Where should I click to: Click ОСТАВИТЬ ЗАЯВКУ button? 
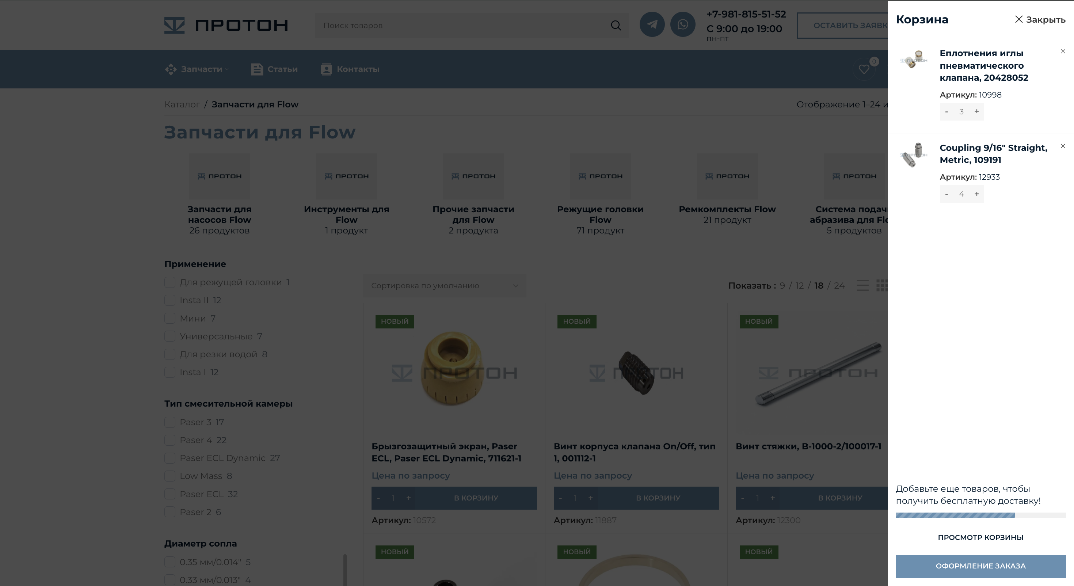(843, 26)
